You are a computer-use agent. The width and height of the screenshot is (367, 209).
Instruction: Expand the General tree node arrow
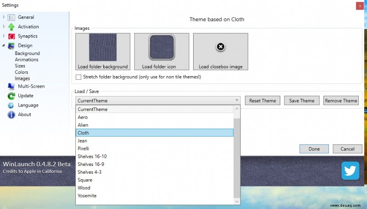[4, 17]
